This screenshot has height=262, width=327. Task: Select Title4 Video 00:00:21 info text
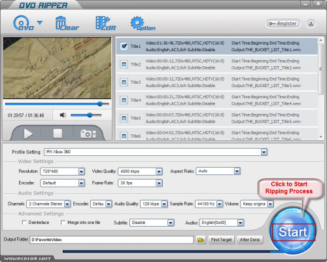(x=185, y=97)
